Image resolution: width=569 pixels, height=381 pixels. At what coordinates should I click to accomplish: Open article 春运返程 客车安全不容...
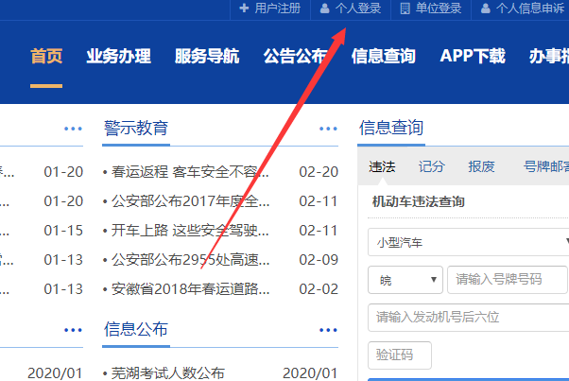190,172
